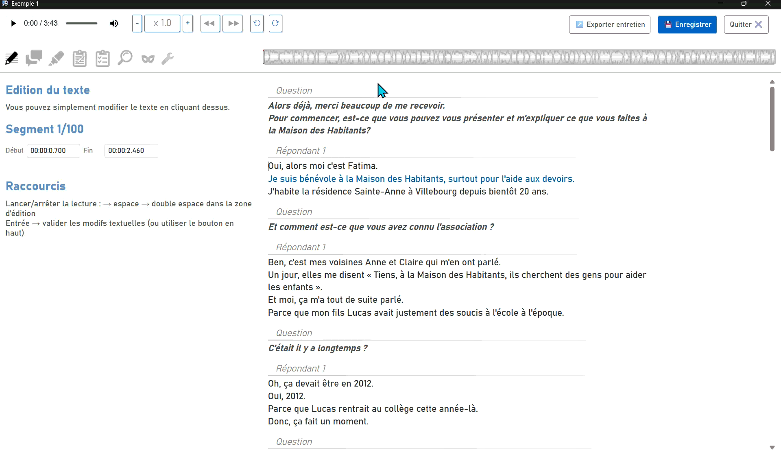Decrease playback speed with minus button

click(x=137, y=23)
